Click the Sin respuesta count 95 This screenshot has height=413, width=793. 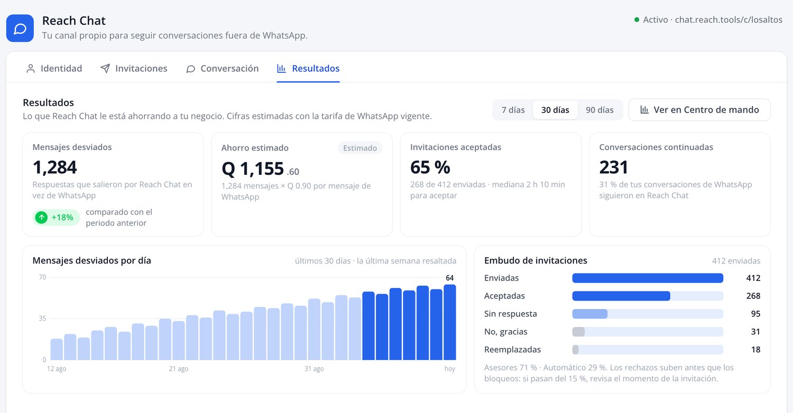tap(755, 314)
